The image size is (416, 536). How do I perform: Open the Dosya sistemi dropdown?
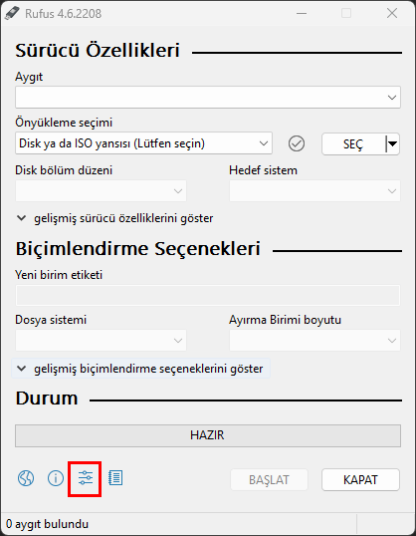[x=101, y=340]
